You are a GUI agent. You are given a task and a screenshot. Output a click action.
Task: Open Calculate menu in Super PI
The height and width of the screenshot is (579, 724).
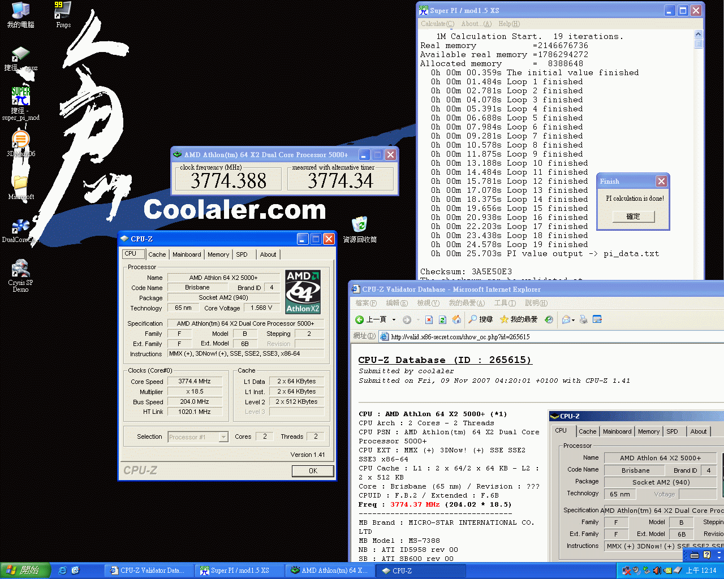[437, 24]
